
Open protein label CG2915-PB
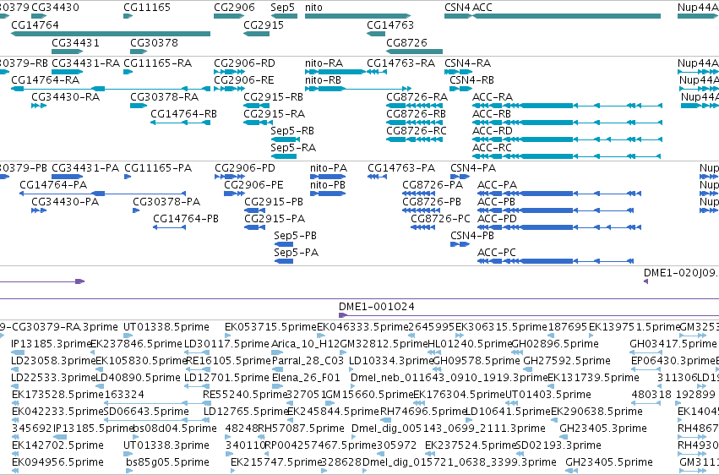pyautogui.click(x=274, y=202)
